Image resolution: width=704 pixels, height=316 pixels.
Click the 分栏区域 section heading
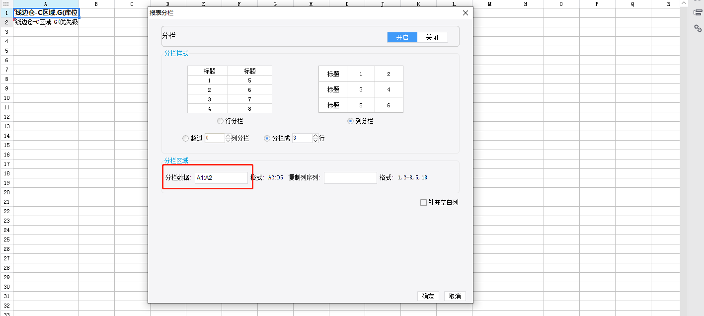[176, 160]
